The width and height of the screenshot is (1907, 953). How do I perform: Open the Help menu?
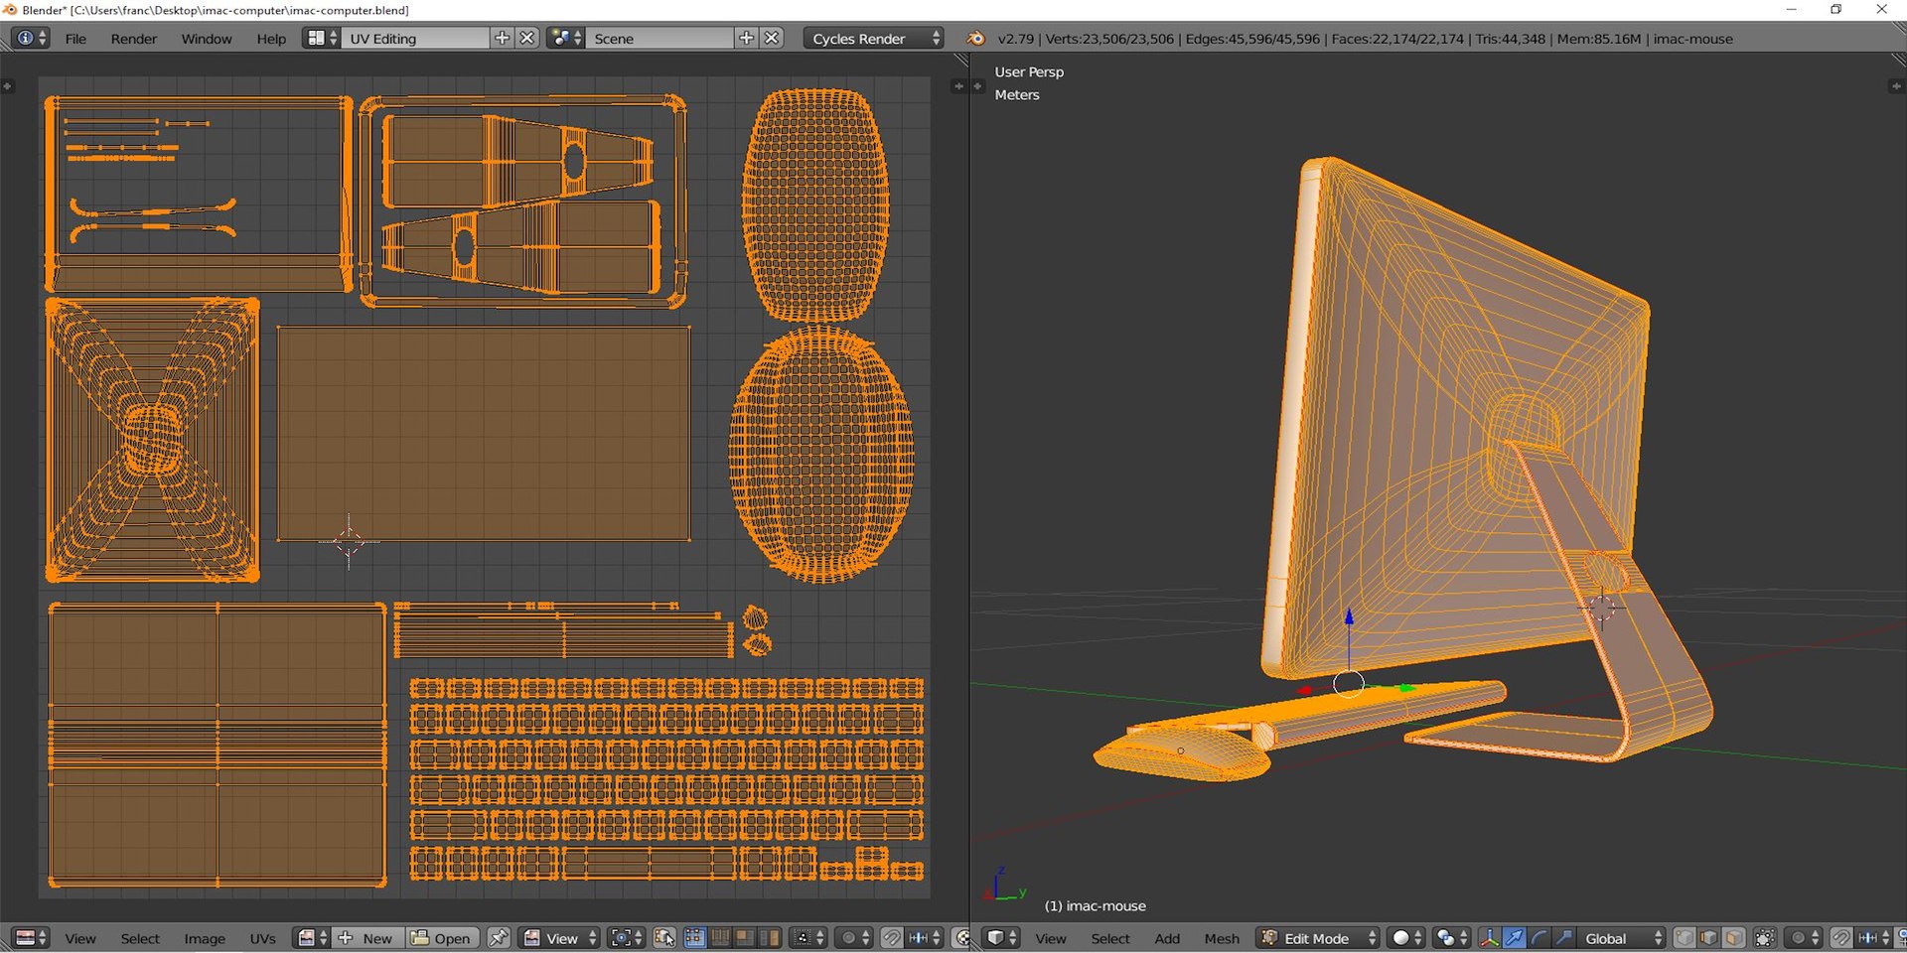click(x=271, y=39)
